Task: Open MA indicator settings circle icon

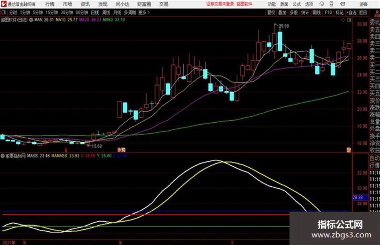Action: 31,20
